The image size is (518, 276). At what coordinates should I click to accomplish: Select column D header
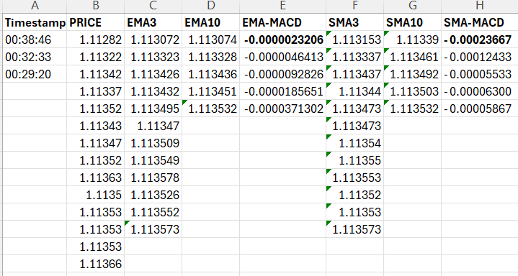211,6
